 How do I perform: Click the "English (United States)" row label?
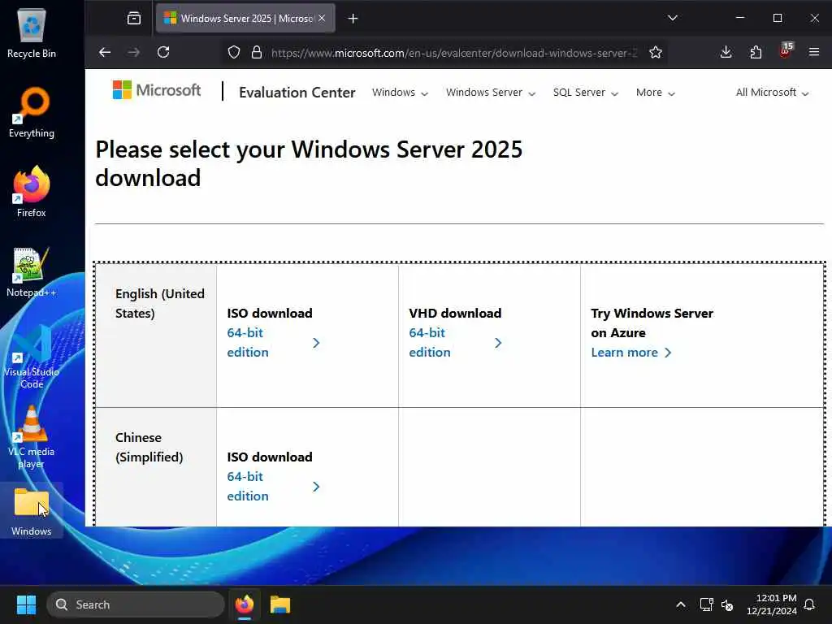(x=160, y=304)
